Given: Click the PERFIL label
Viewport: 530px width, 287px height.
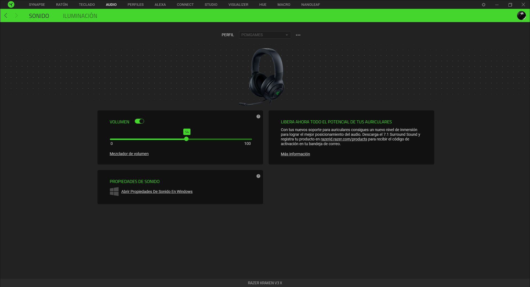Looking at the screenshot, I should point(228,35).
